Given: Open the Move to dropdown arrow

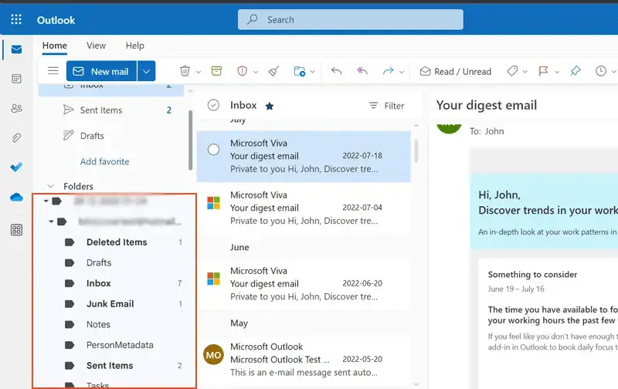Looking at the screenshot, I should (x=312, y=72).
